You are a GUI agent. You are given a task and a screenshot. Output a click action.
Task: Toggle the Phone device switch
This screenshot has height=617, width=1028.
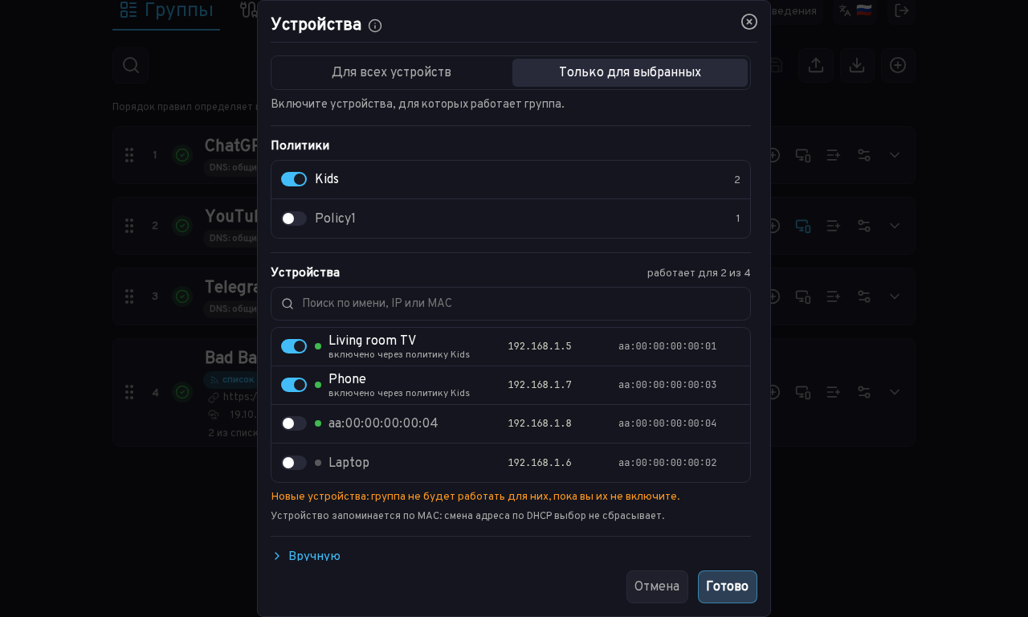(294, 385)
